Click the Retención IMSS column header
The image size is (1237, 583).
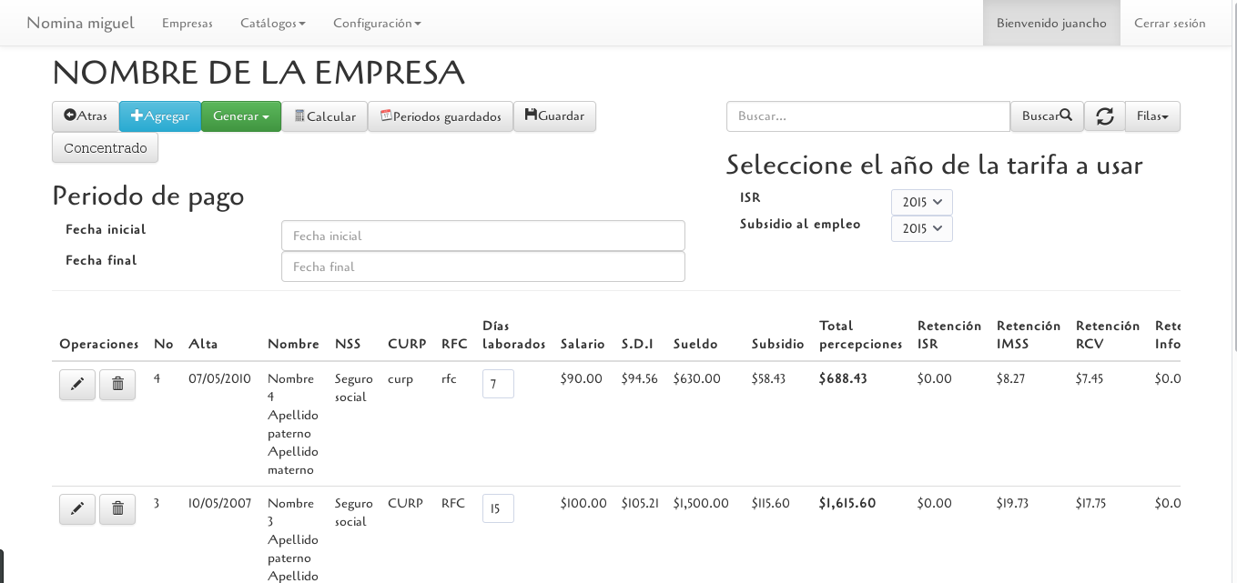1029,336
